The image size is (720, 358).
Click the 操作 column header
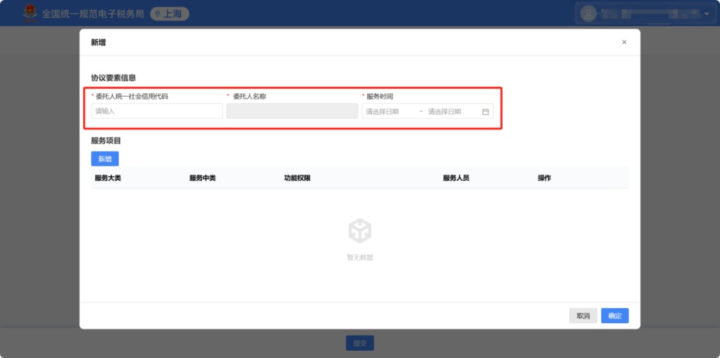(x=544, y=178)
